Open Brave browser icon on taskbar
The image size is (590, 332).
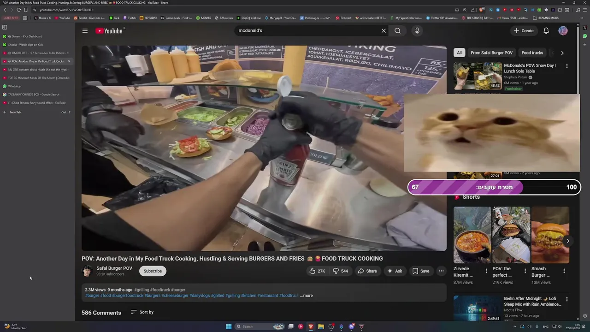pos(311,326)
